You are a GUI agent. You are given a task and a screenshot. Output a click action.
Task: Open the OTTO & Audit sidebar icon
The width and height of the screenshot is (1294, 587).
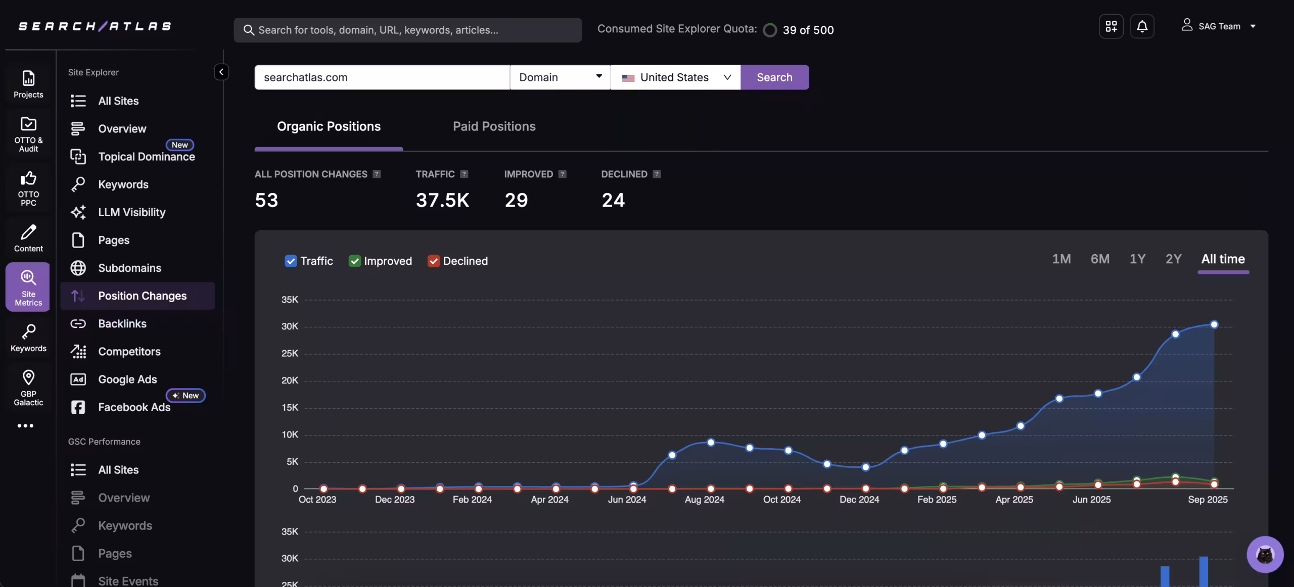pos(28,124)
